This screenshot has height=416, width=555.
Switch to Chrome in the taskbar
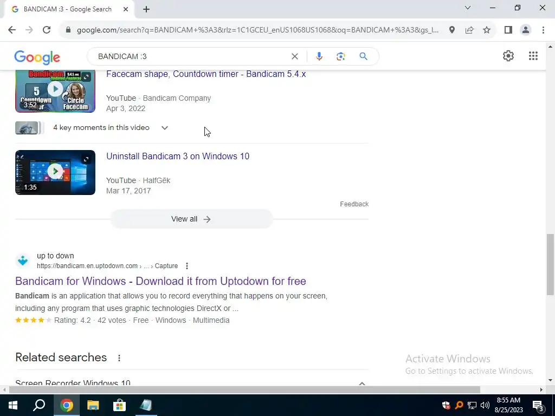coord(66,405)
